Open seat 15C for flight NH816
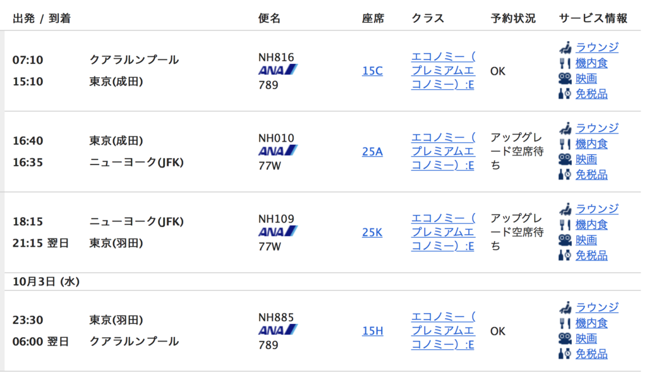 (372, 71)
